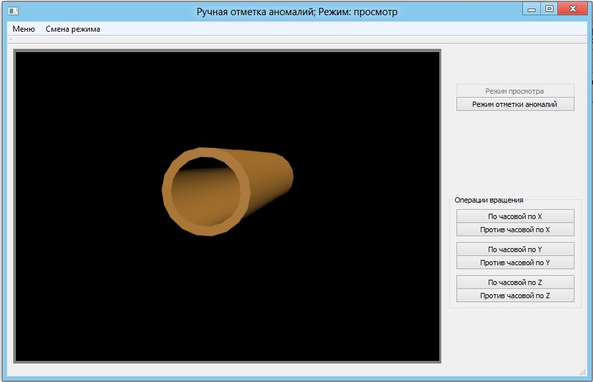
Task: Rotate counterclockwise around X axis
Action: 515,230
